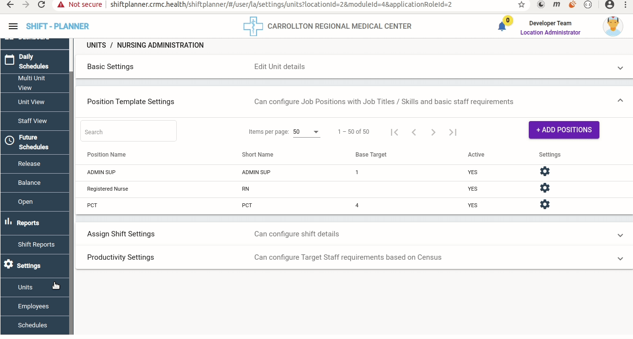The image size is (633, 339).
Task: Open settings gear for PCT position
Action: click(544, 205)
